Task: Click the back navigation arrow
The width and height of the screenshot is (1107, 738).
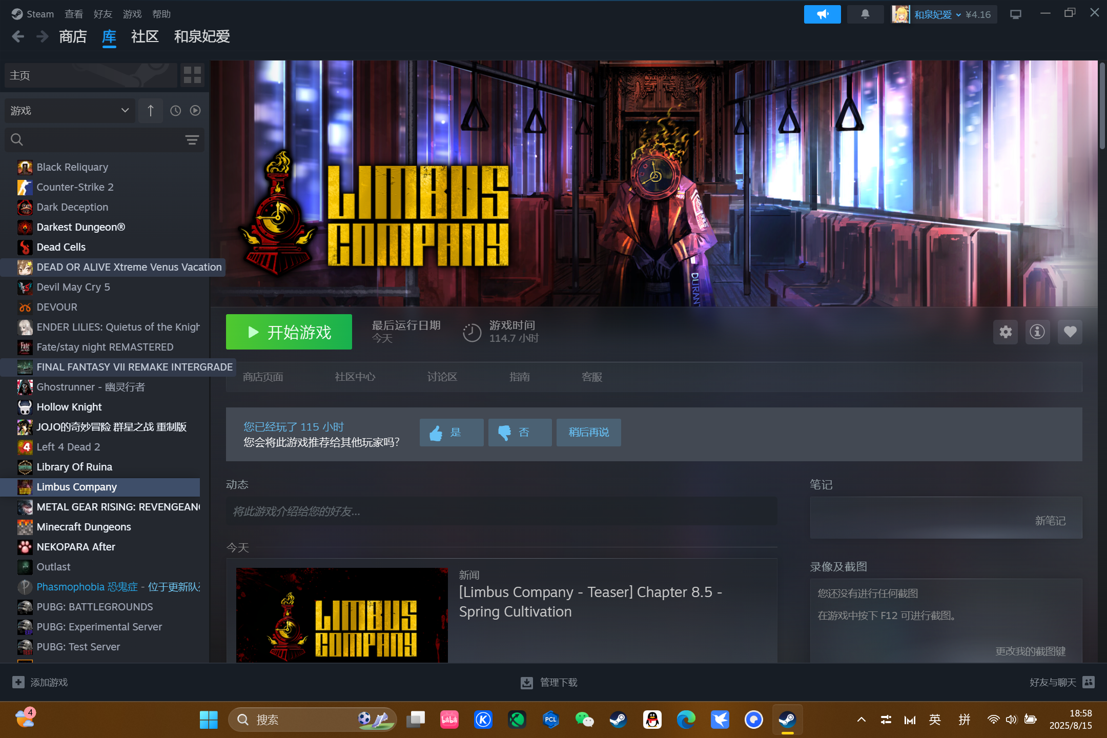Action: pos(18,36)
